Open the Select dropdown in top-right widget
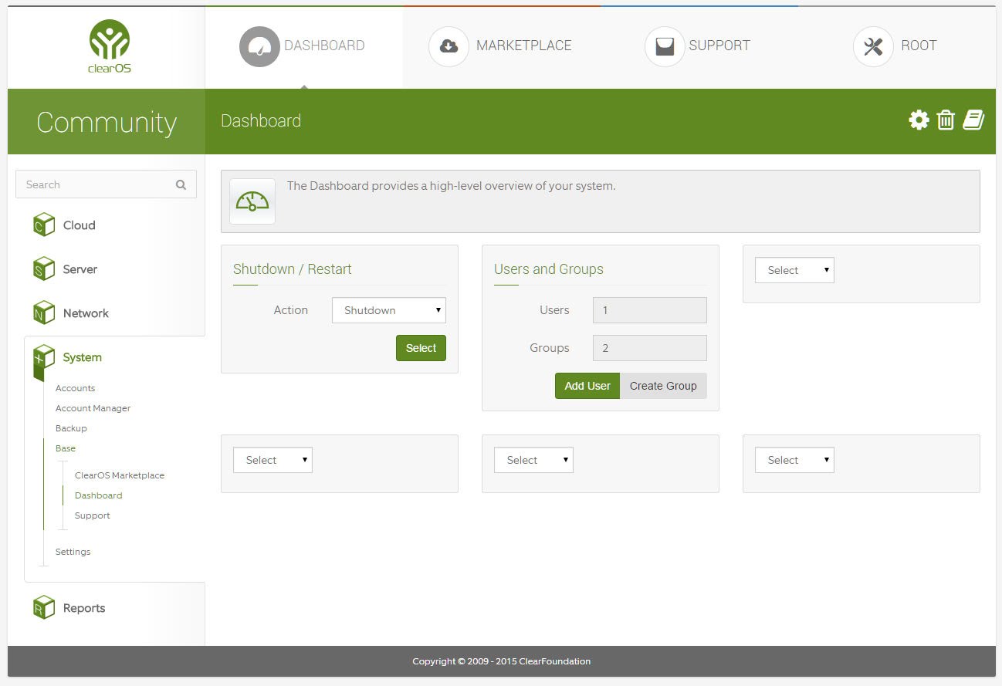 [x=794, y=270]
